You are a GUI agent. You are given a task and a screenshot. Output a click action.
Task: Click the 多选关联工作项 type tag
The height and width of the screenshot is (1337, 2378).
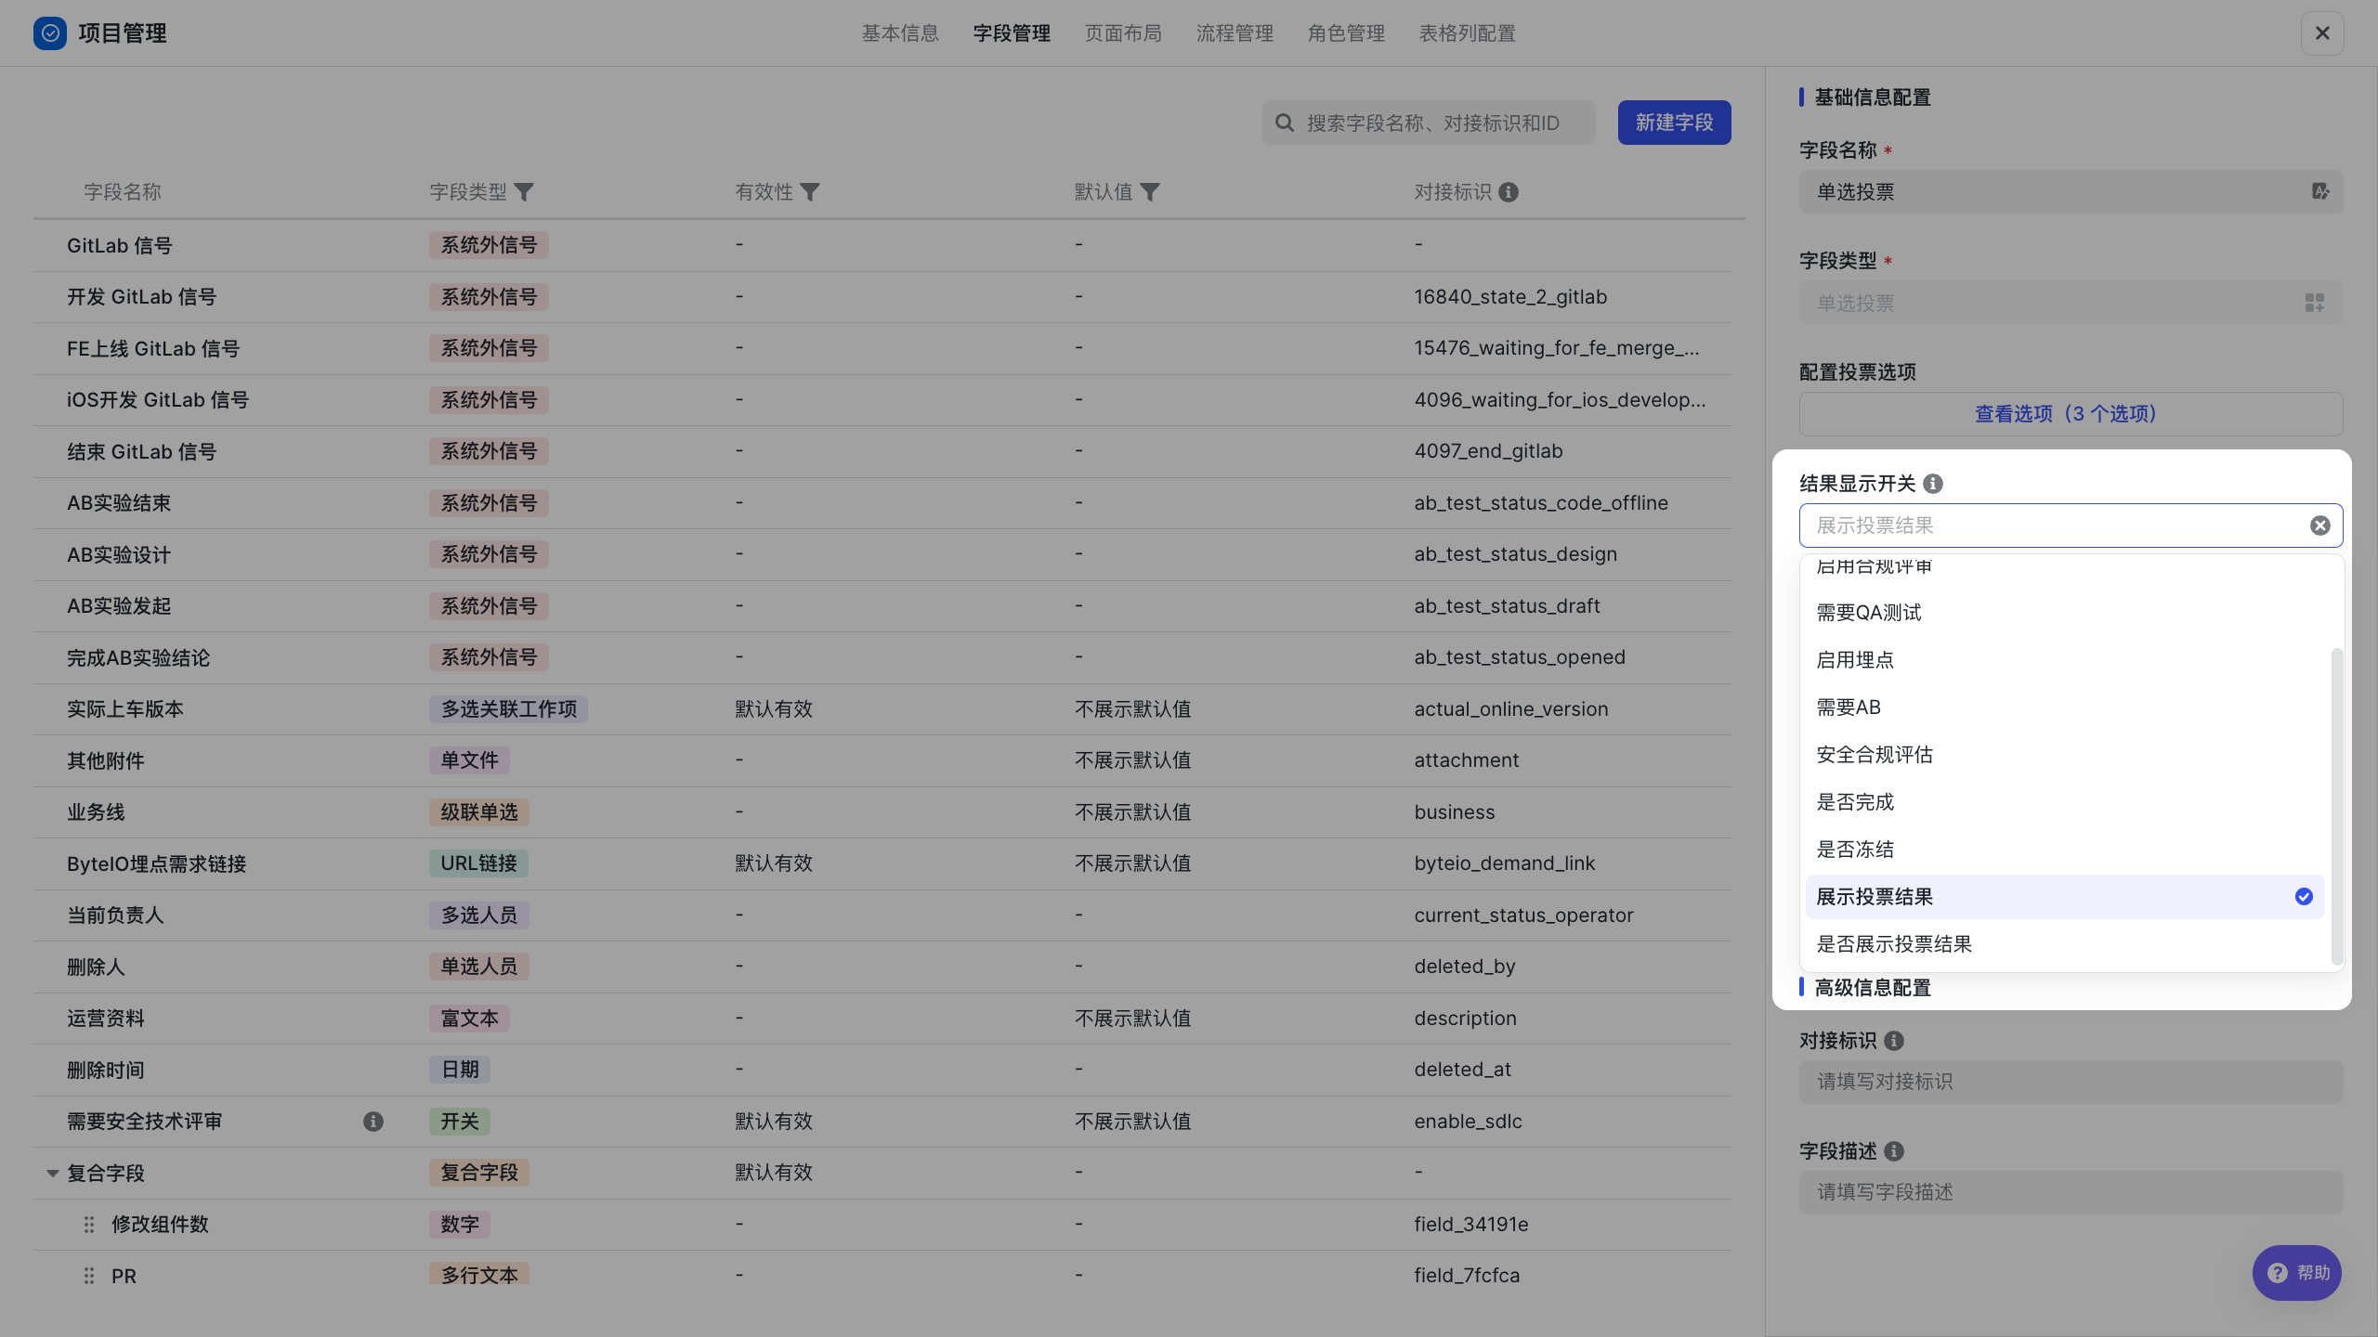pyautogui.click(x=508, y=709)
